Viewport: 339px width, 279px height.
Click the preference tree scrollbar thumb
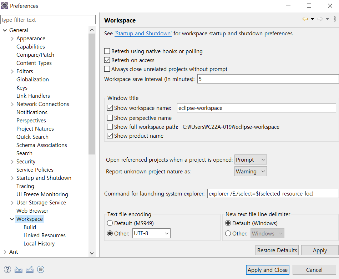(92, 94)
